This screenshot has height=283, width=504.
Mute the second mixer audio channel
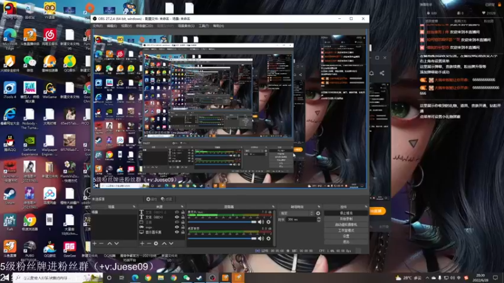(261, 238)
